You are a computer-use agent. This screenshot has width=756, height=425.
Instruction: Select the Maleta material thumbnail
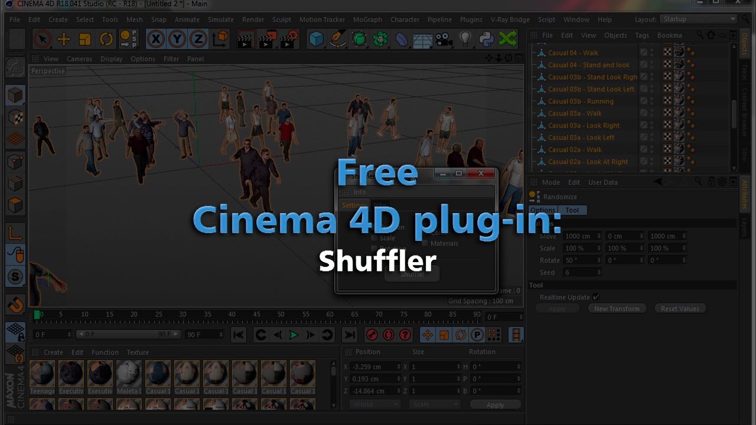(x=129, y=374)
